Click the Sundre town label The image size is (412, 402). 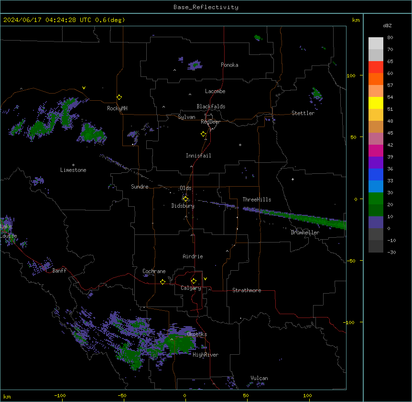[140, 187]
